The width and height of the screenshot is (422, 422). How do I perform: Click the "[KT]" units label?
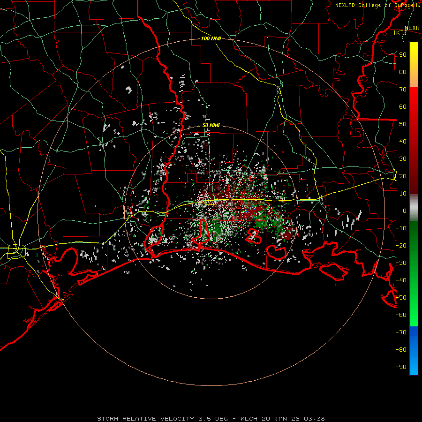click(x=400, y=32)
